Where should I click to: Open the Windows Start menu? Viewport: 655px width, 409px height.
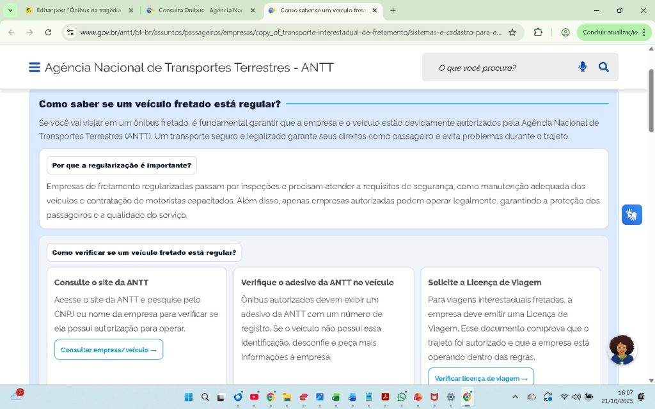[189, 396]
